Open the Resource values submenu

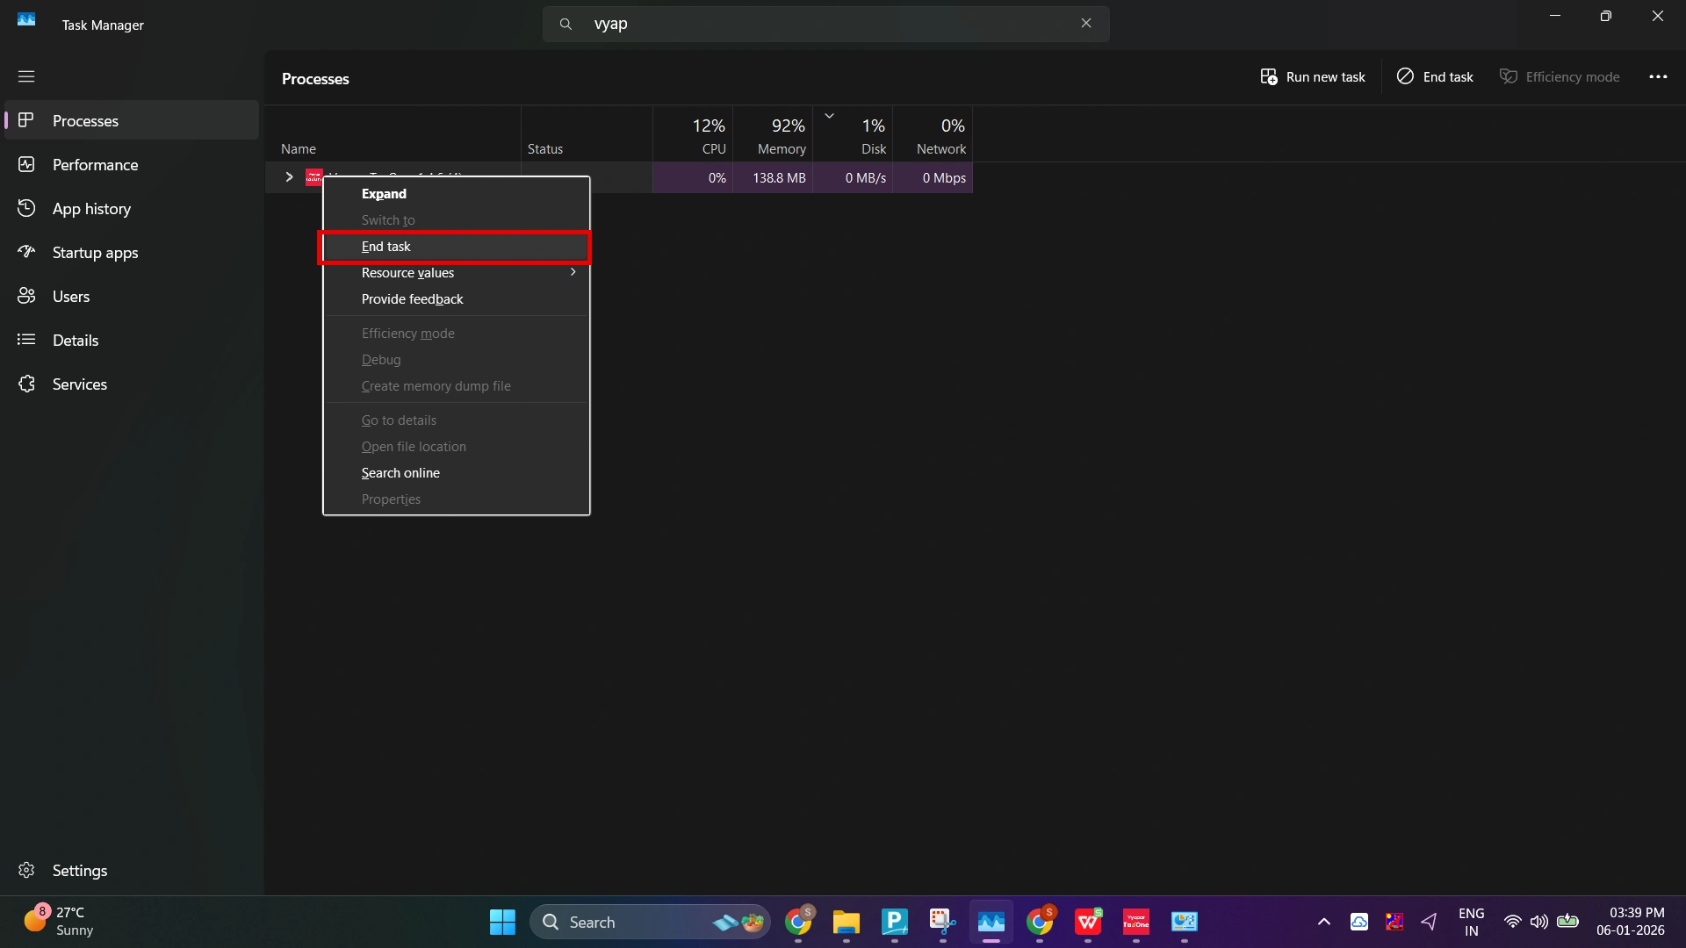(457, 272)
